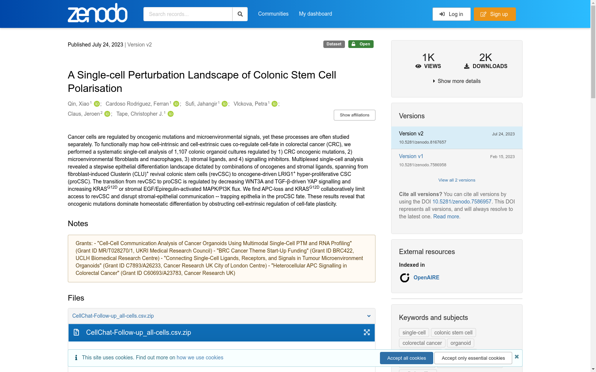Click the Open access badge
596x372 pixels.
(x=361, y=44)
